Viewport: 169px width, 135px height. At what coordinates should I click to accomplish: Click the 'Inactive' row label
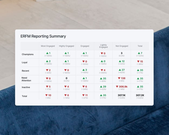tap(26, 87)
